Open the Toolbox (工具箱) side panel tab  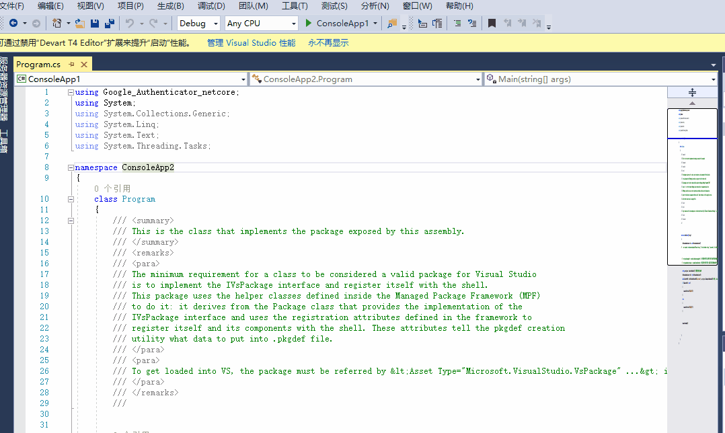4,141
